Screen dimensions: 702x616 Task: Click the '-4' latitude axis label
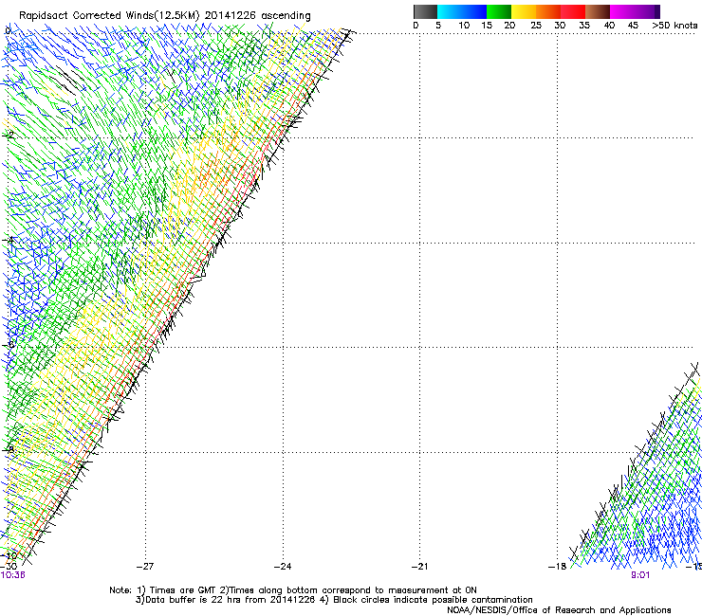coord(9,240)
